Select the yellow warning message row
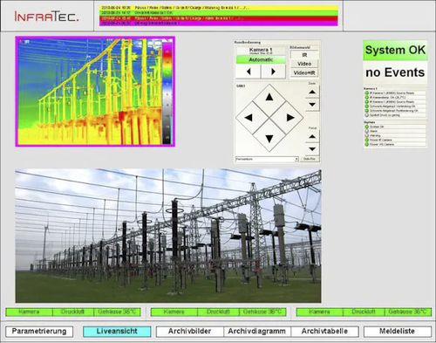This screenshot has height=343, width=436. pyautogui.click(x=219, y=8)
